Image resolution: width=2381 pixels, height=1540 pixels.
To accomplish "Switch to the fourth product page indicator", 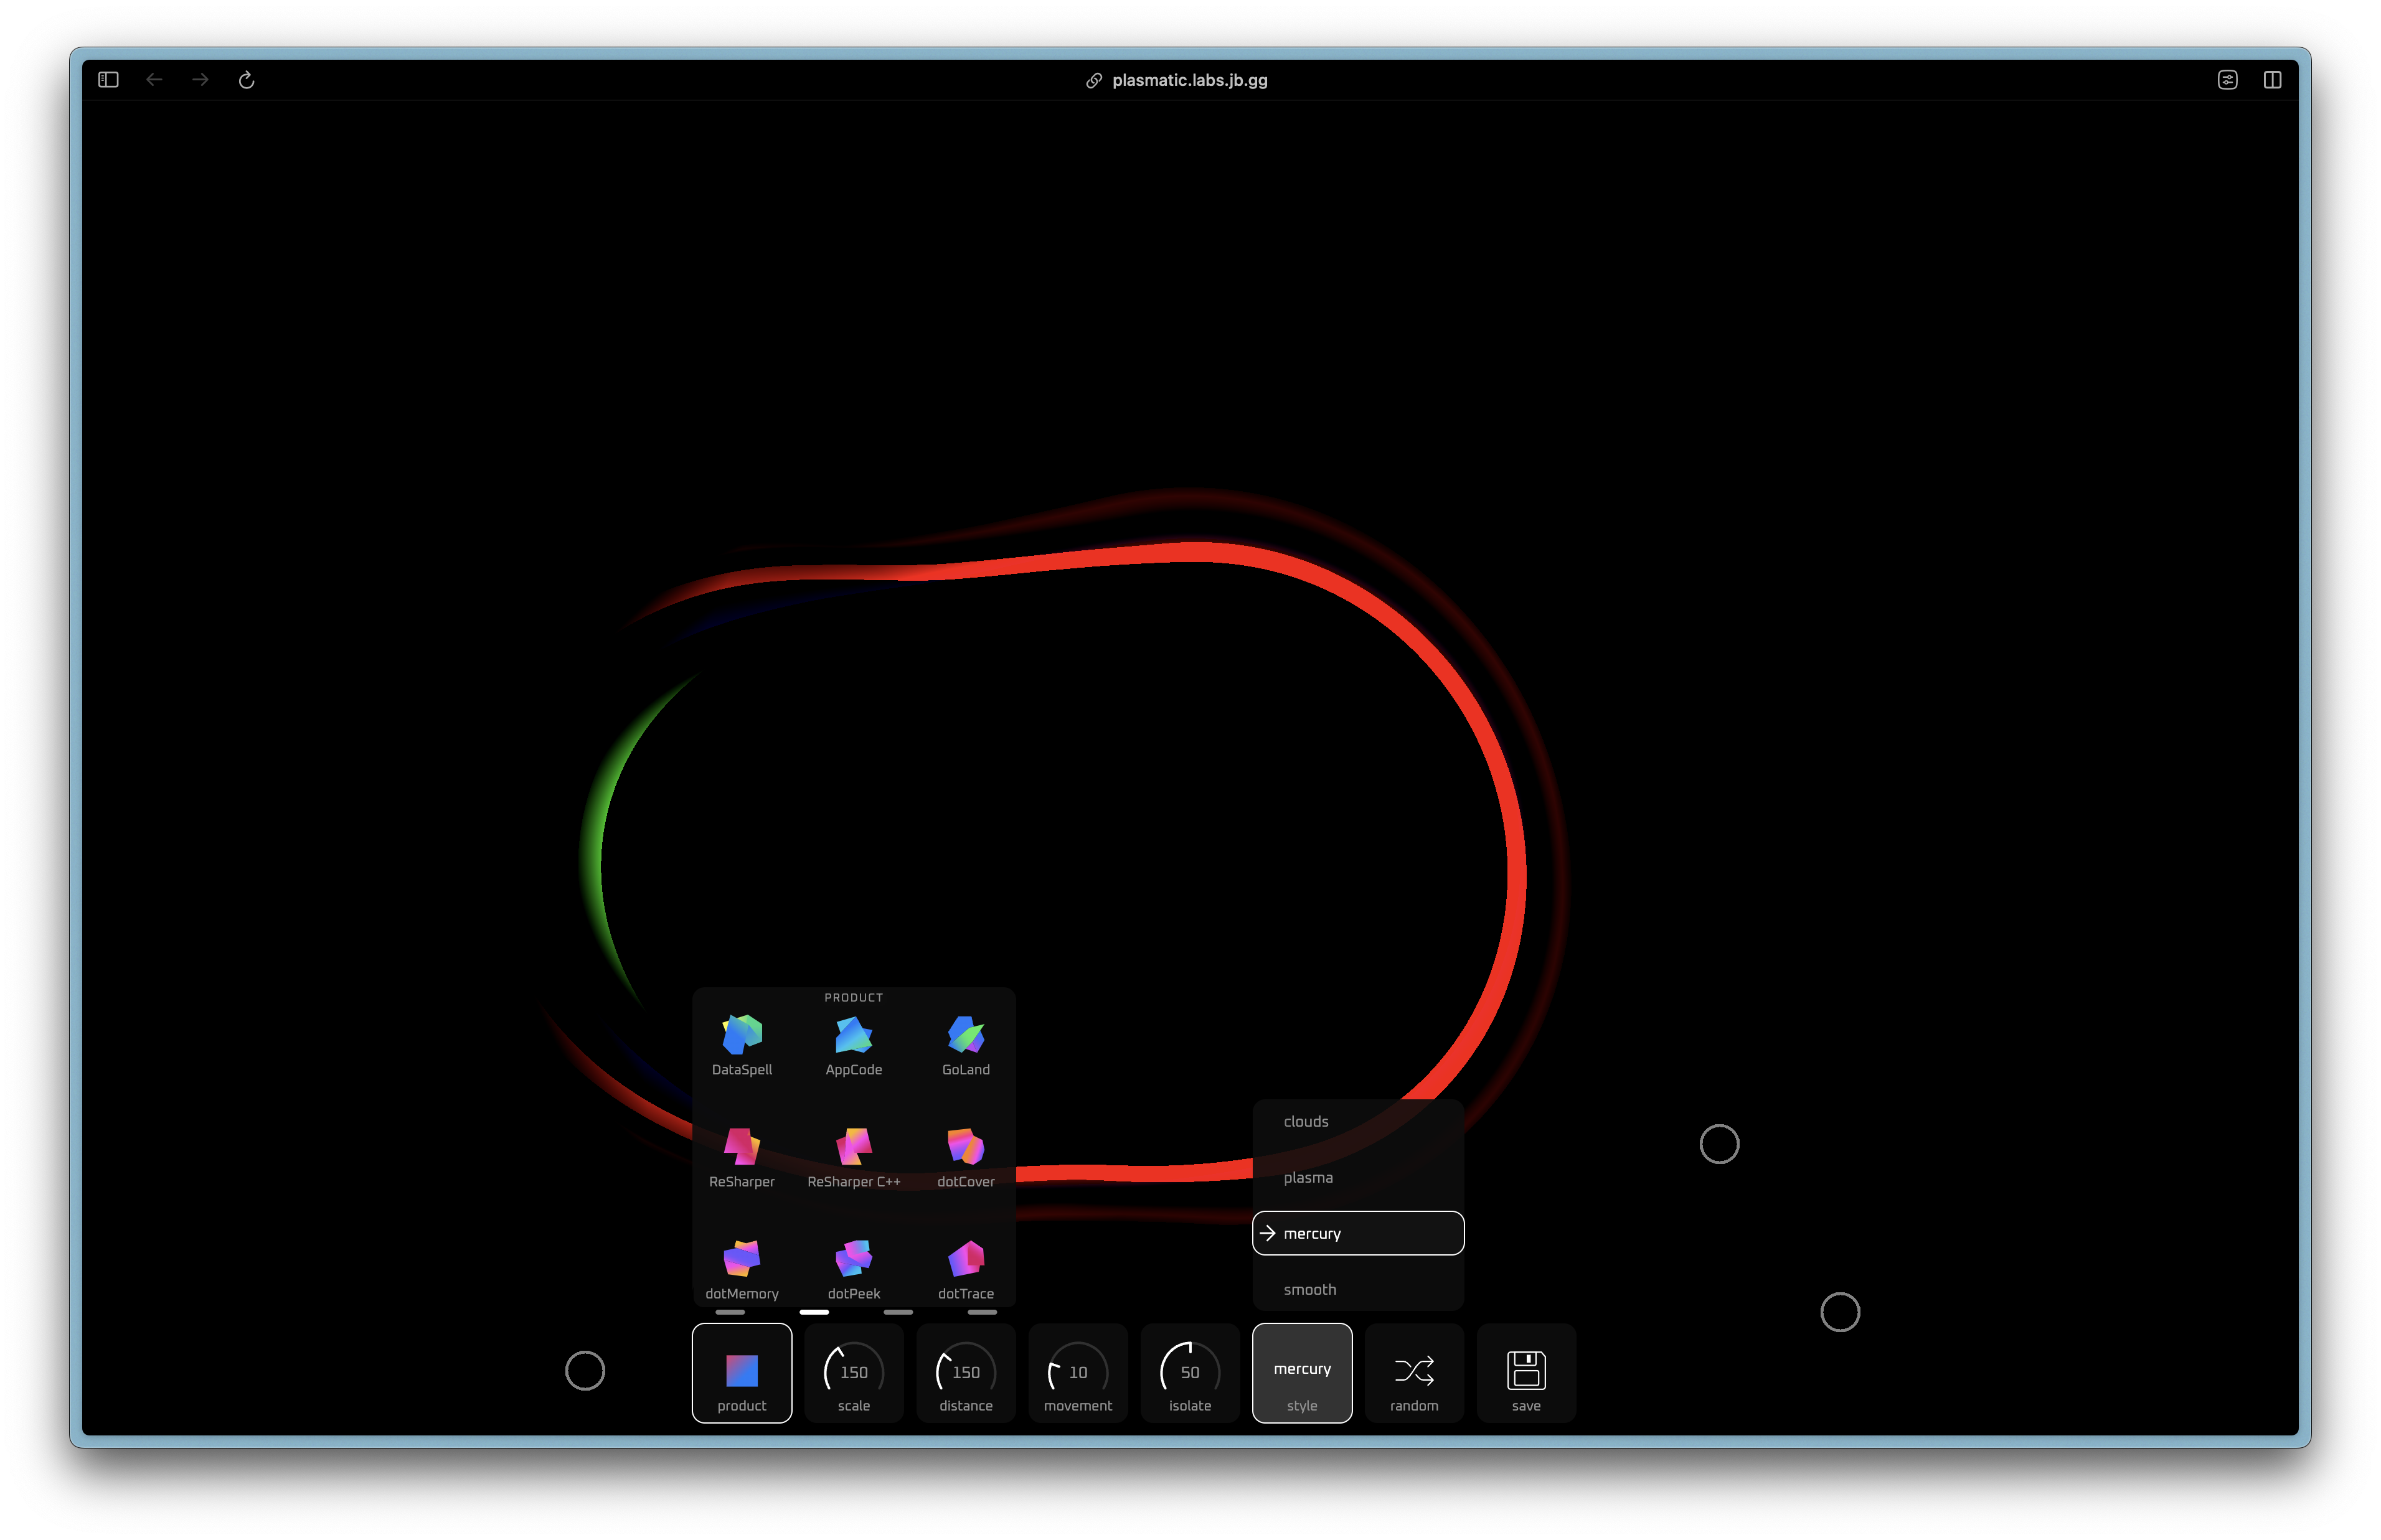I will point(982,1311).
